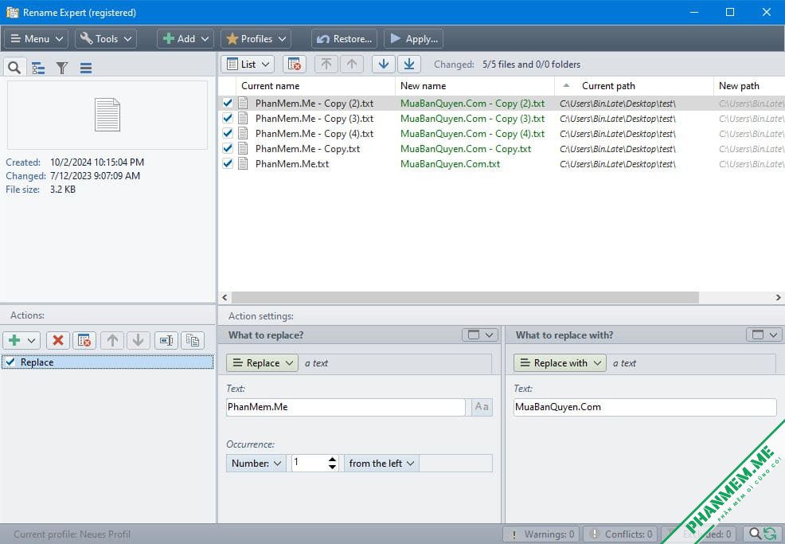Image resolution: width=785 pixels, height=544 pixels.
Task: Move selected file up one position
Action: (x=352, y=65)
